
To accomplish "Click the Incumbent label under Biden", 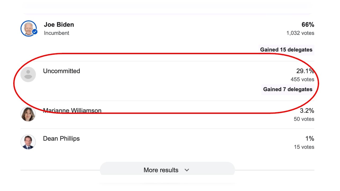I will (x=56, y=33).
